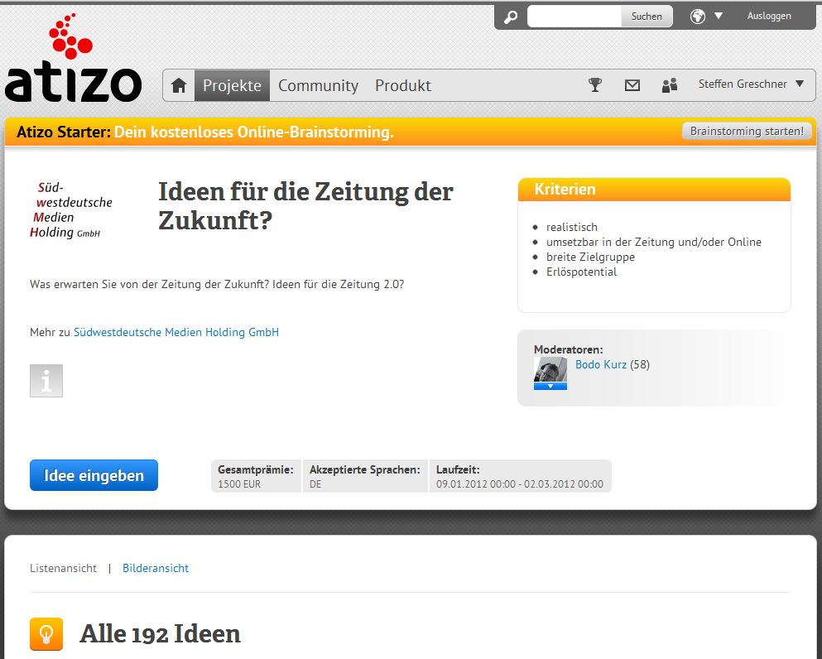Screen dimensions: 822x659
Task: Click the Atizo logo
Action: coord(74,58)
